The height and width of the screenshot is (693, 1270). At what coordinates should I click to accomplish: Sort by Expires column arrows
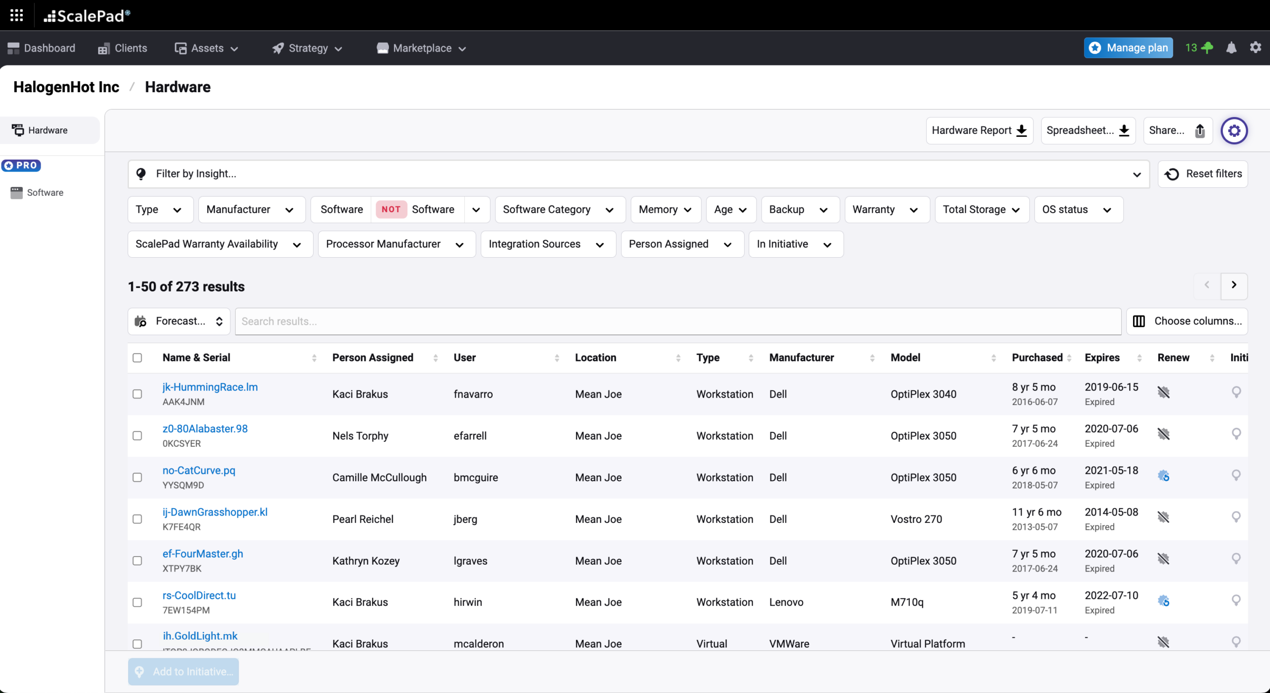[x=1140, y=358]
